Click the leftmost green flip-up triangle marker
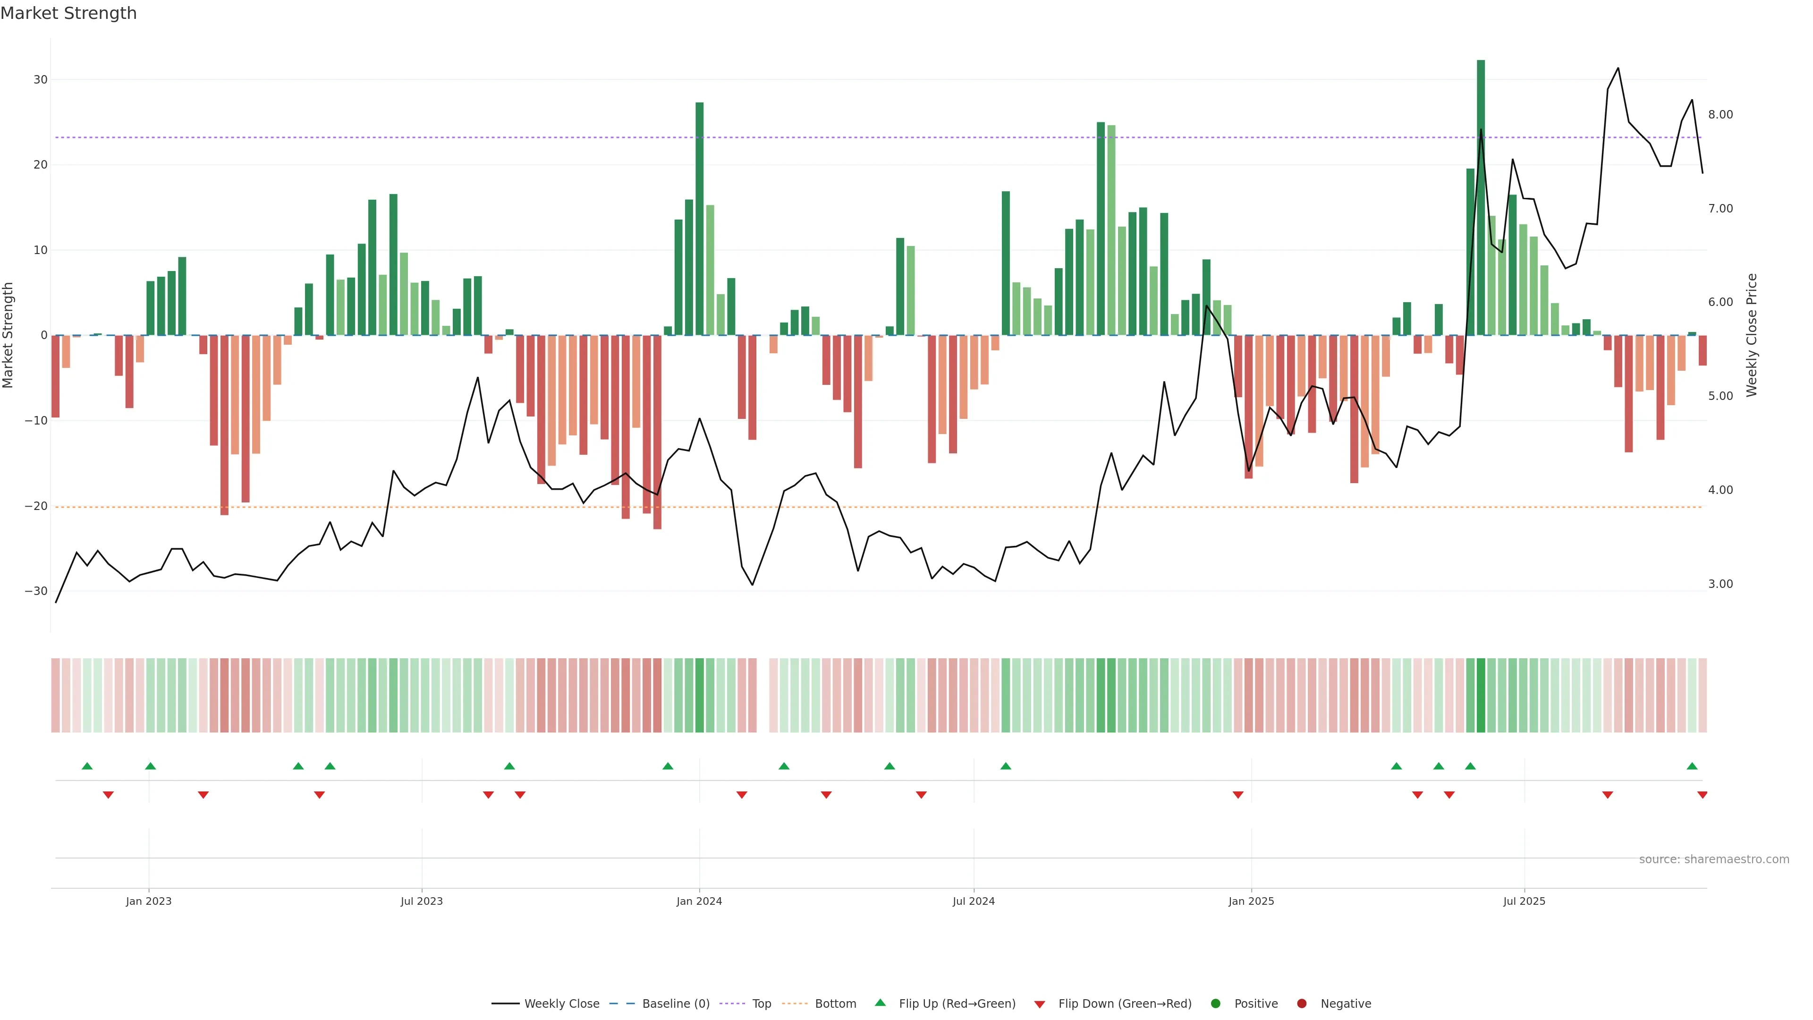The image size is (1813, 1020). pos(87,766)
